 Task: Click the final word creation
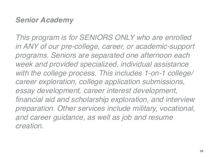point(29,126)
